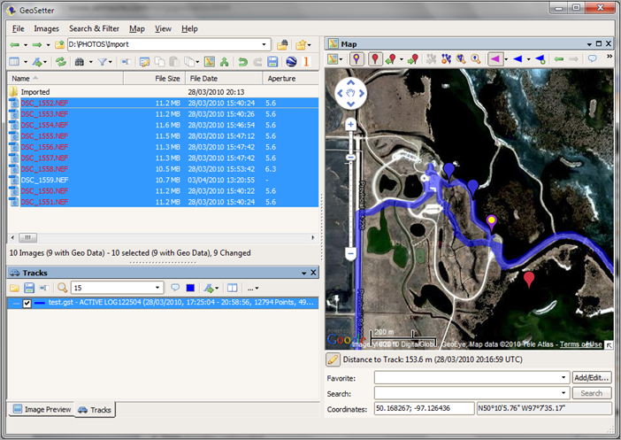621x440 pixels.
Task: Click the Add/Edit... button
Action: (x=591, y=378)
